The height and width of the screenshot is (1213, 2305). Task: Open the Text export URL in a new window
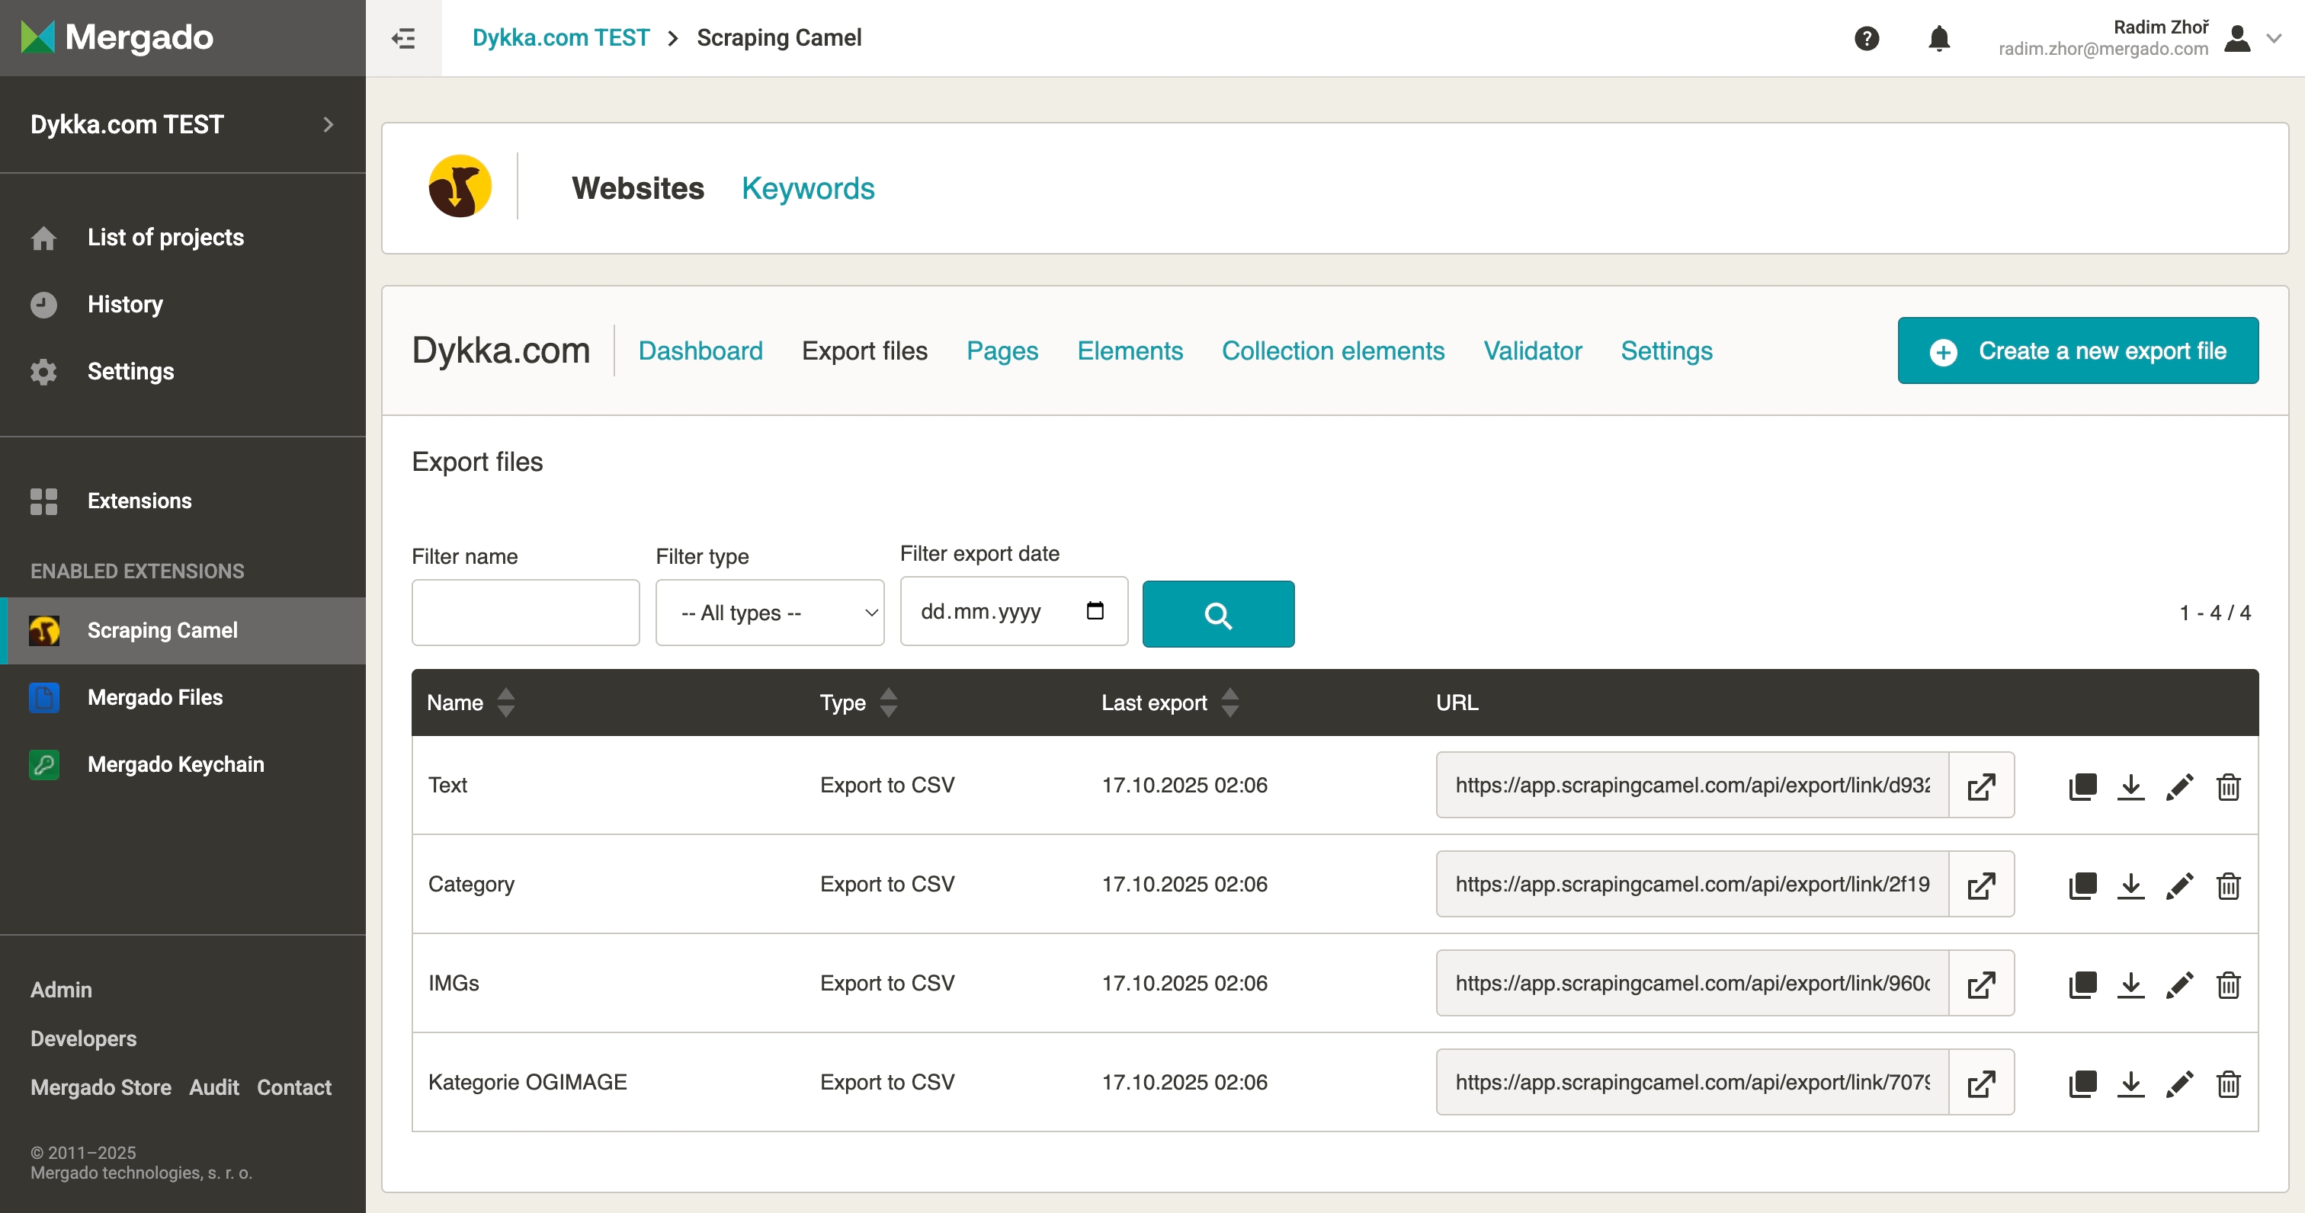(1981, 786)
